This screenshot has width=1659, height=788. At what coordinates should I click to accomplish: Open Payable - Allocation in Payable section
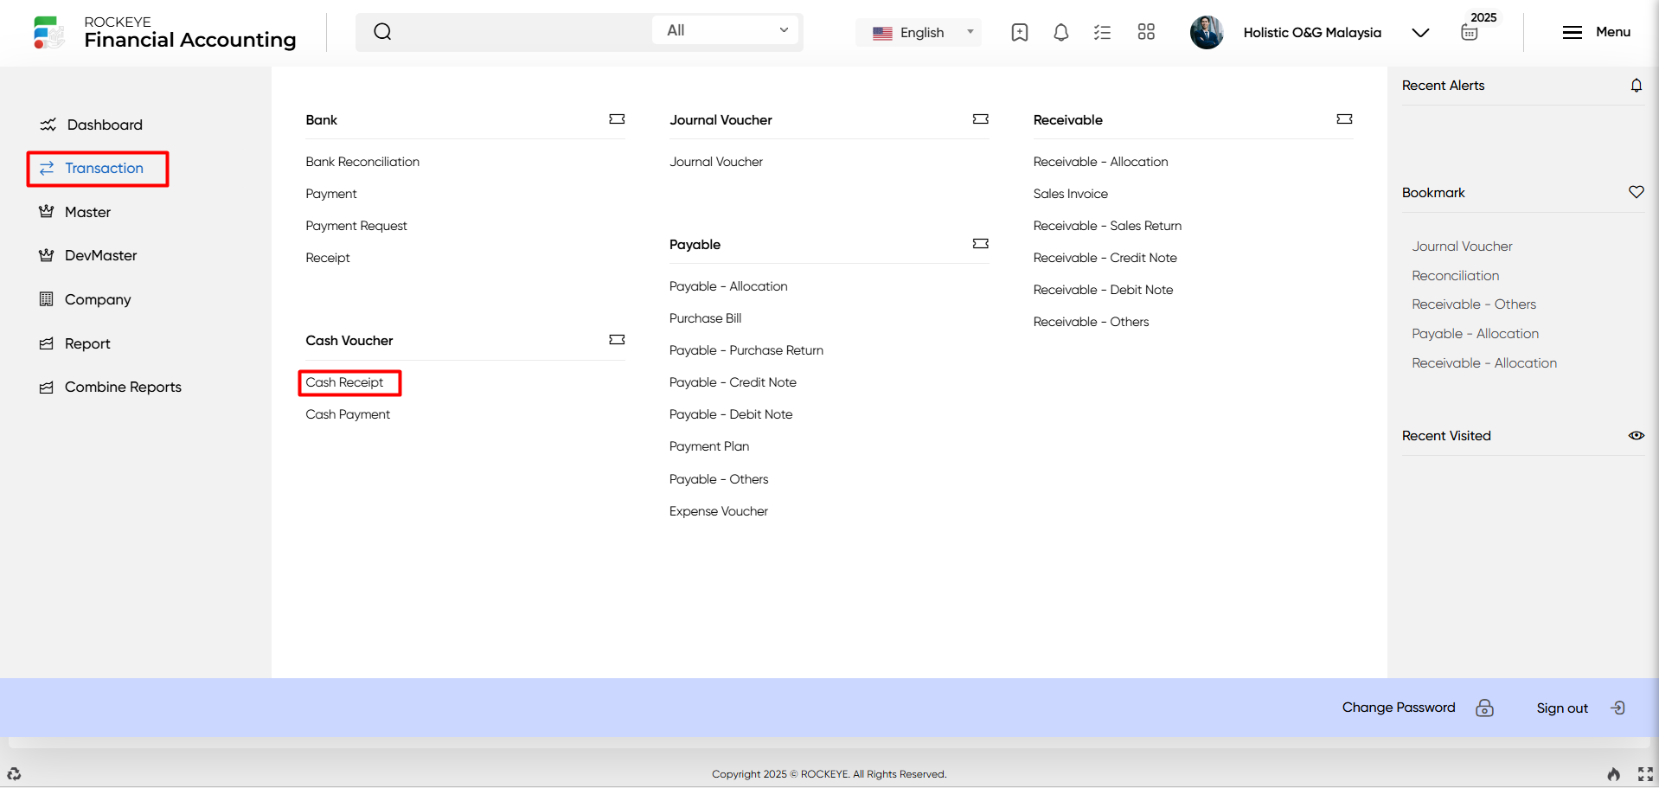point(728,286)
